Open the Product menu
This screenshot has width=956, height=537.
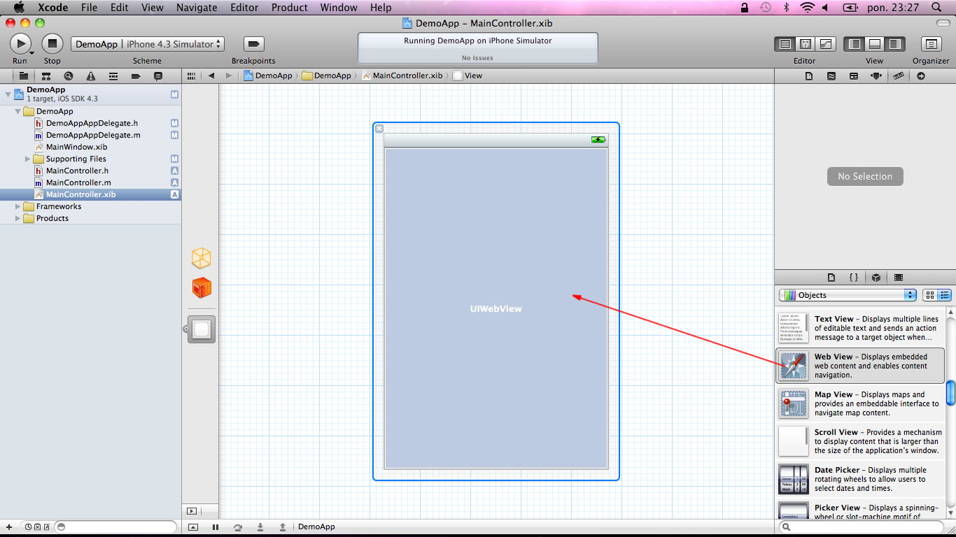[x=289, y=8]
